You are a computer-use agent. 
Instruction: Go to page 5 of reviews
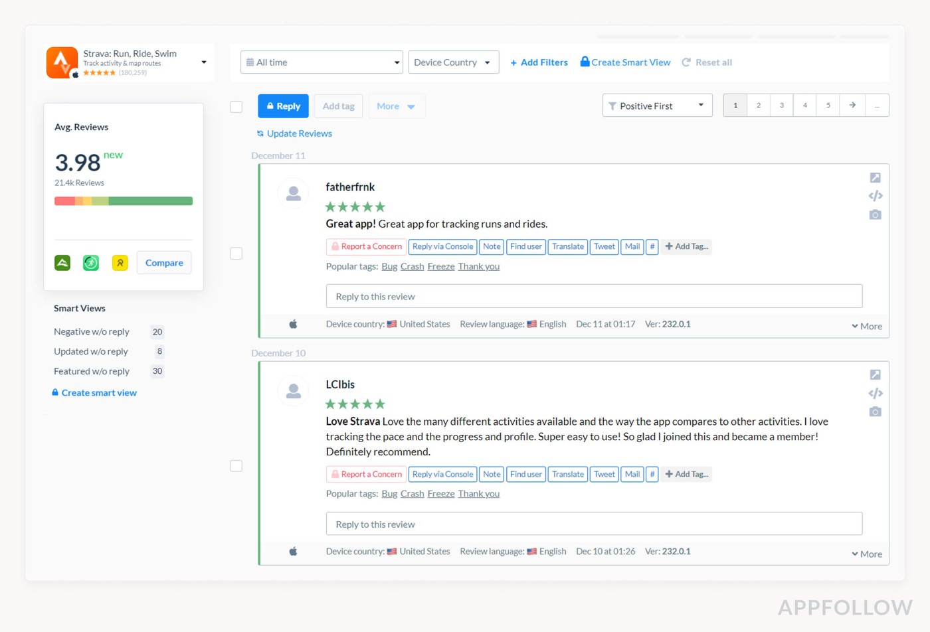(828, 106)
